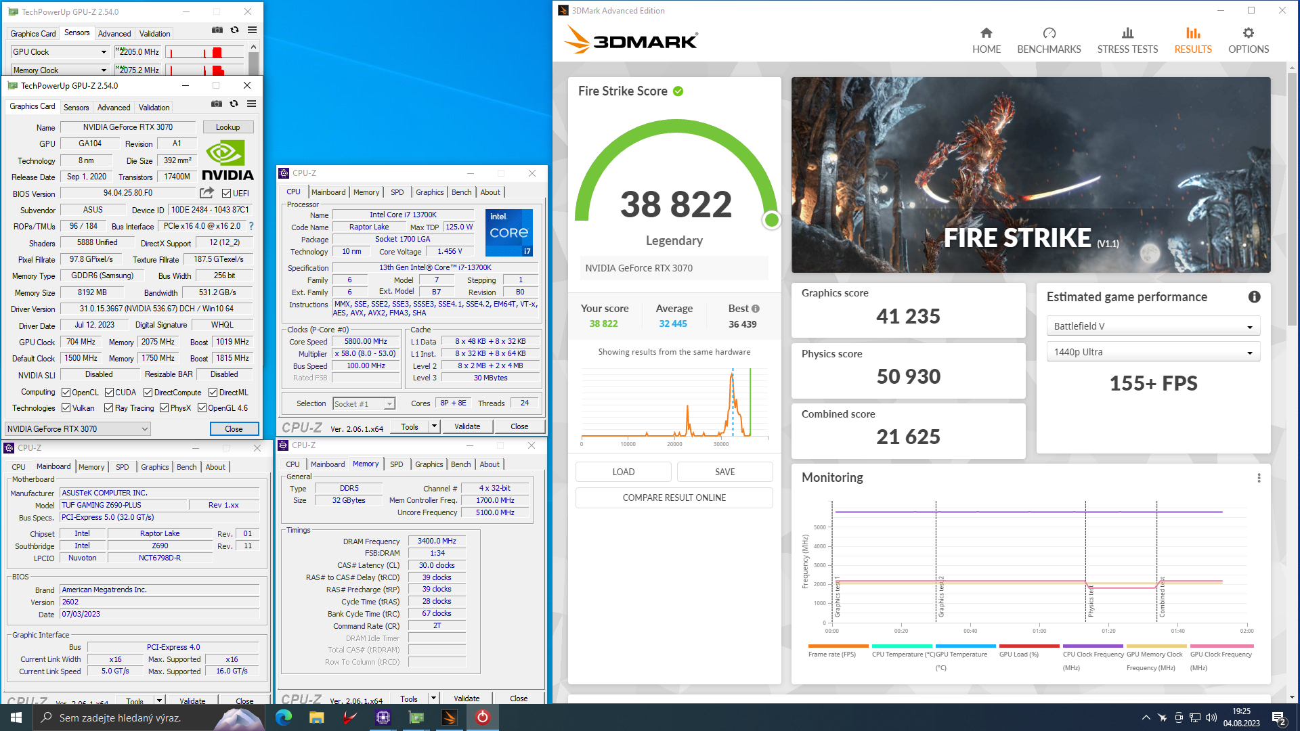Screen dimensions: 1300x731
Task: Click the GPU-Z Sensors vertical scrollbar
Action: click(x=253, y=59)
